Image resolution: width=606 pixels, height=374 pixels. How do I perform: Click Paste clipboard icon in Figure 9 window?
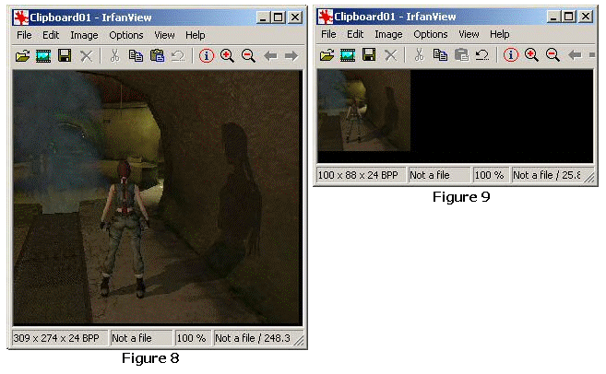click(461, 54)
